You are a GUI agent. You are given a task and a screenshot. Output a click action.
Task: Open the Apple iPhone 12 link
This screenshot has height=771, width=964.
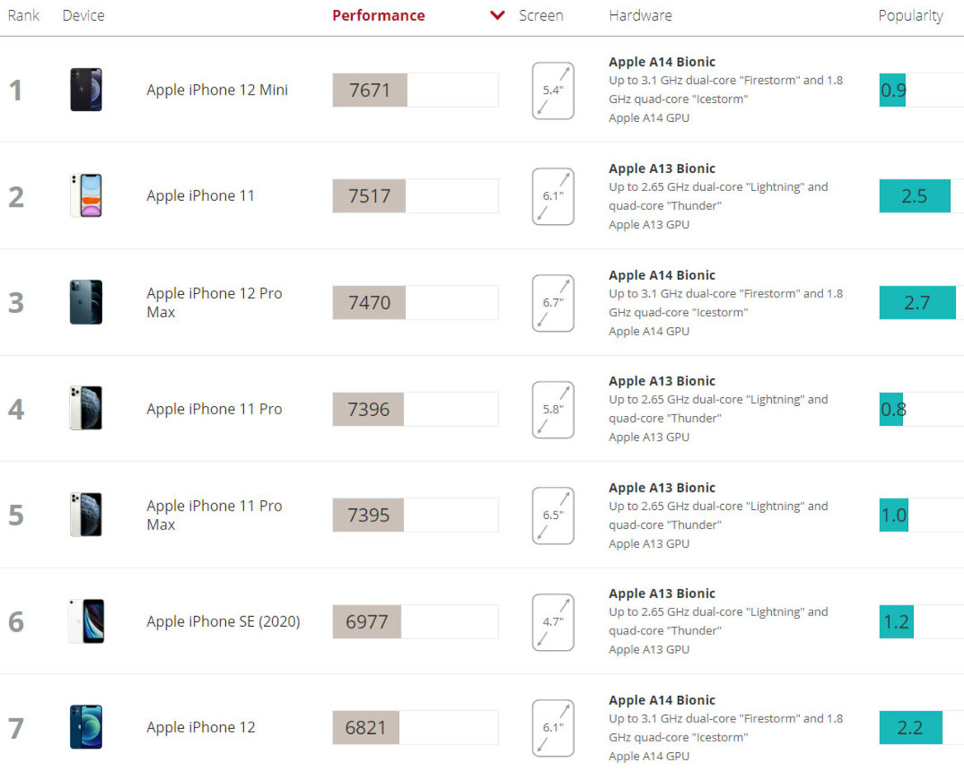(200, 727)
